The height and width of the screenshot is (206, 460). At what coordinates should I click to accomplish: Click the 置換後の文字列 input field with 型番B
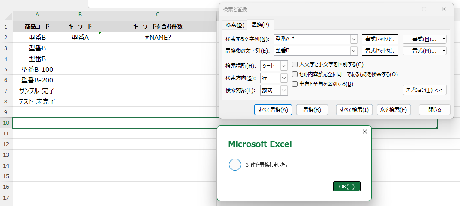pos(312,50)
